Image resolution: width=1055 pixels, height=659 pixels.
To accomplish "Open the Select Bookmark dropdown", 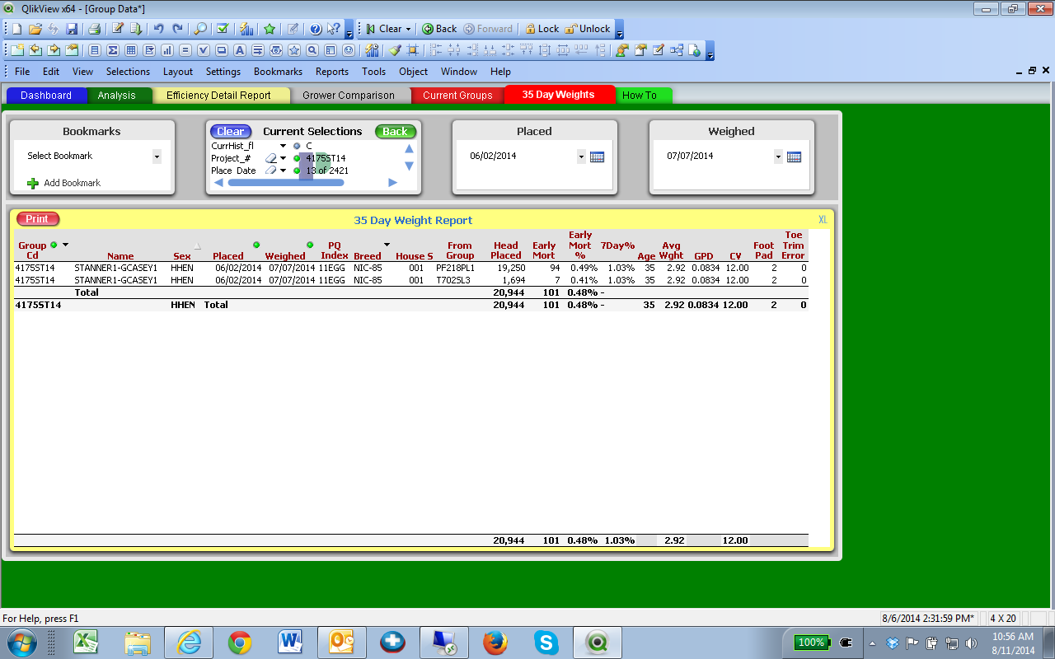I will [x=157, y=157].
